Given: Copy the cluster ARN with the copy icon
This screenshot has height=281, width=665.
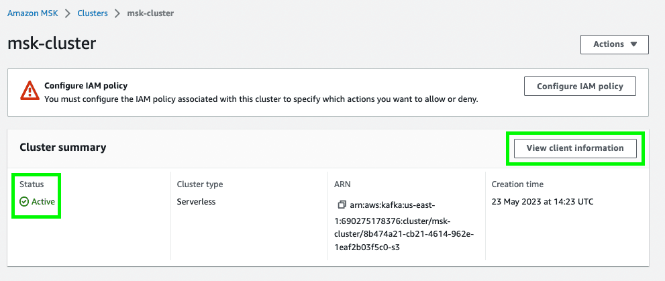Looking at the screenshot, I should click(x=342, y=205).
